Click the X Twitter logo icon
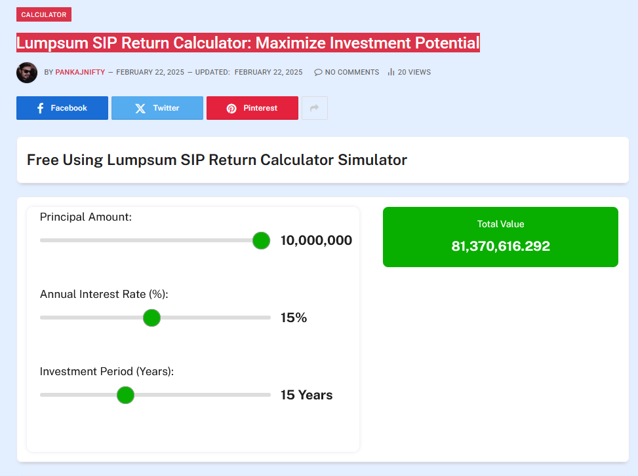The width and height of the screenshot is (638, 476). [x=140, y=109]
